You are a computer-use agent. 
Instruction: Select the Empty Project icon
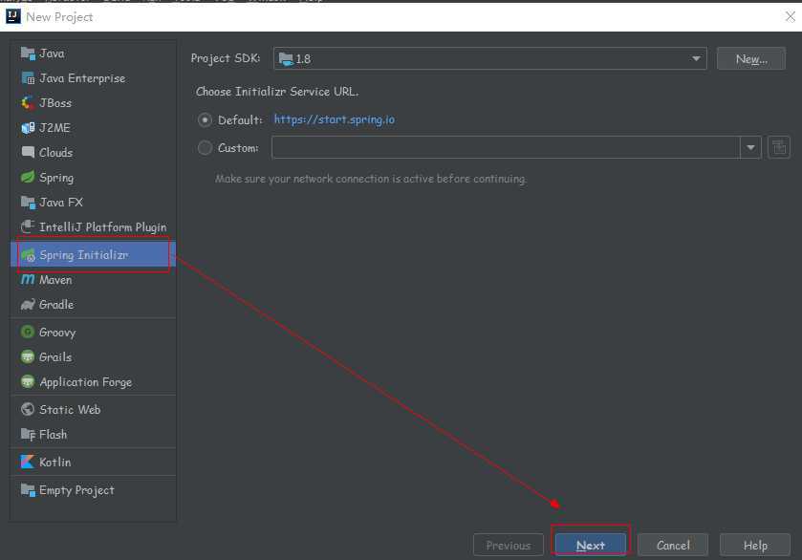click(x=28, y=490)
